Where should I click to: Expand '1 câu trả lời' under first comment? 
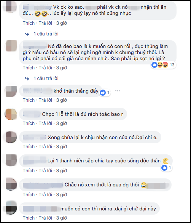click(x=46, y=34)
